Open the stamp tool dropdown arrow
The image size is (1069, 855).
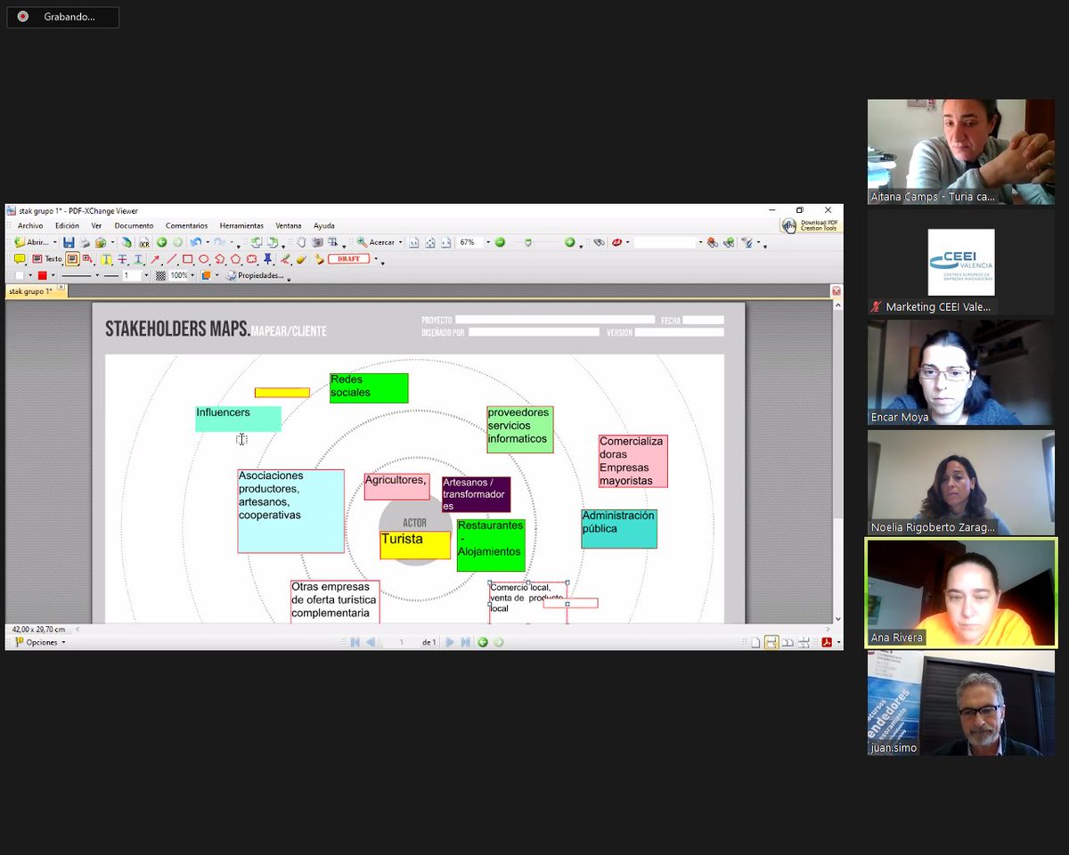[x=376, y=259]
